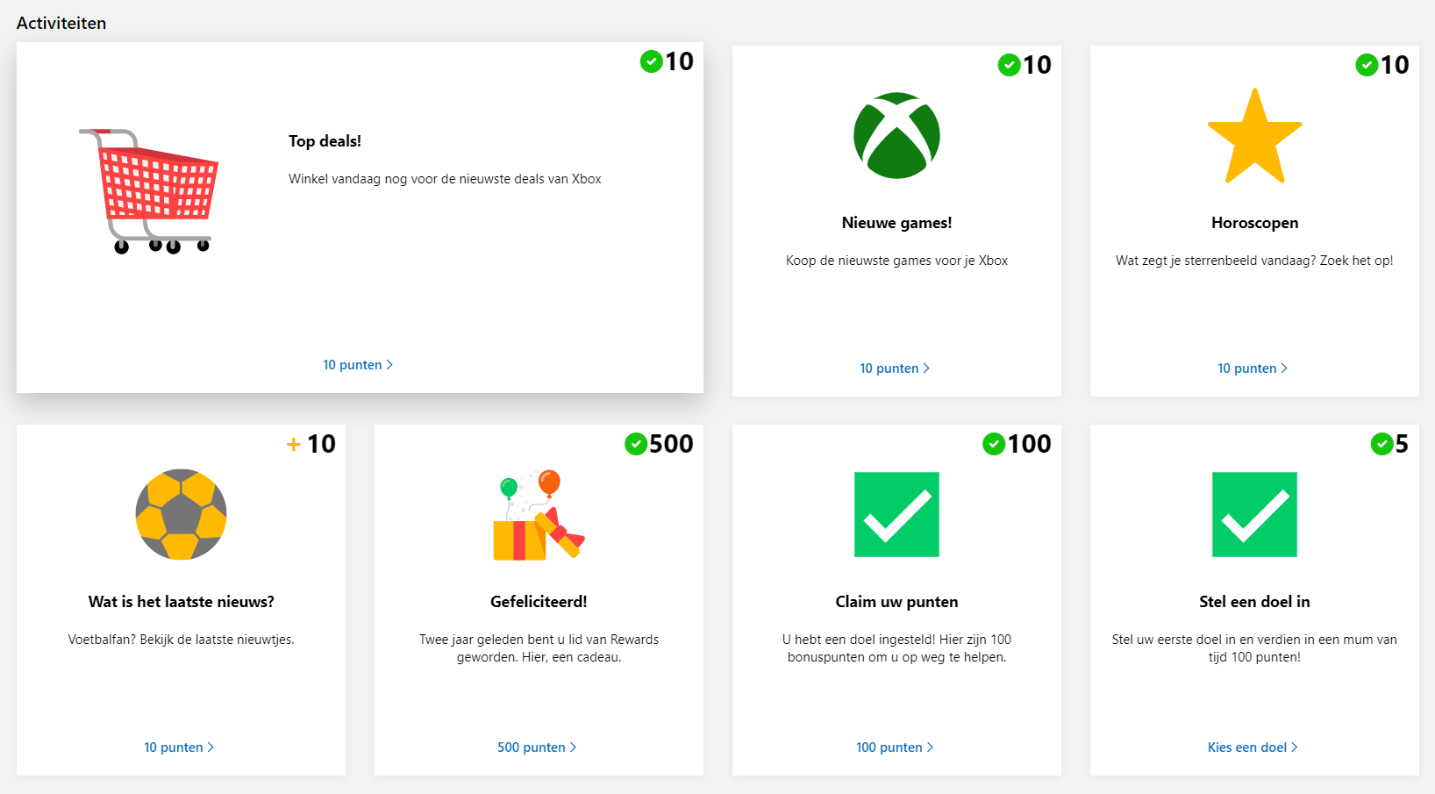This screenshot has height=794, width=1435.
Task: Click the soccer ball news icon
Action: [x=181, y=514]
